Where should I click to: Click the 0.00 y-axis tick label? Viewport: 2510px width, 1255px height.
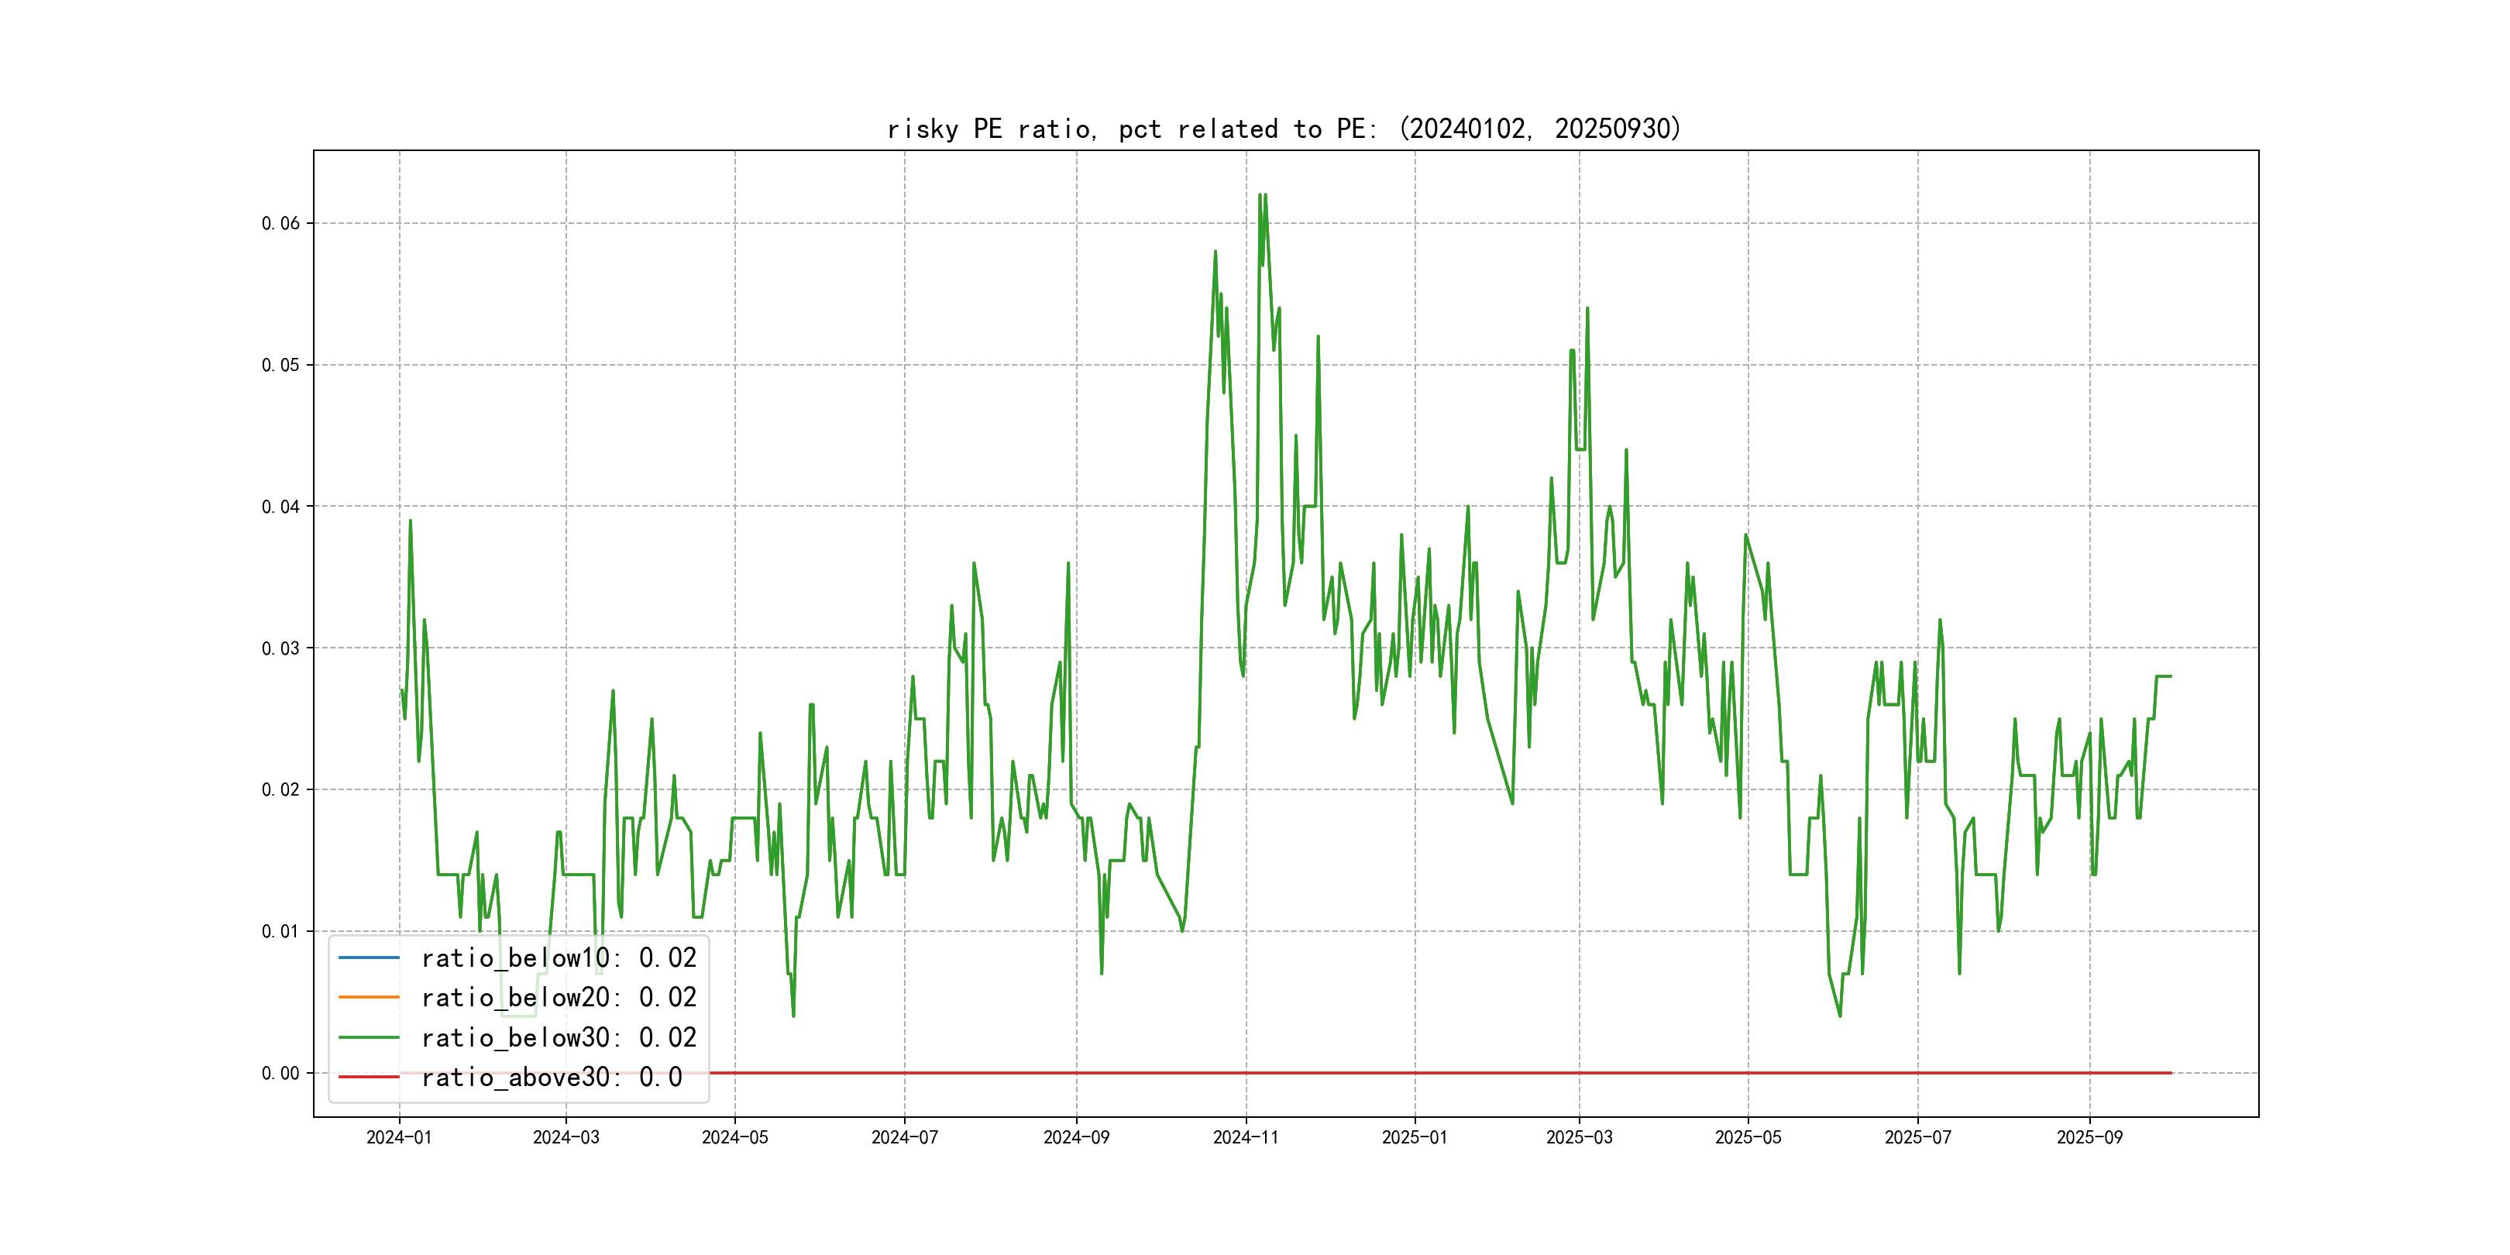280,1073
